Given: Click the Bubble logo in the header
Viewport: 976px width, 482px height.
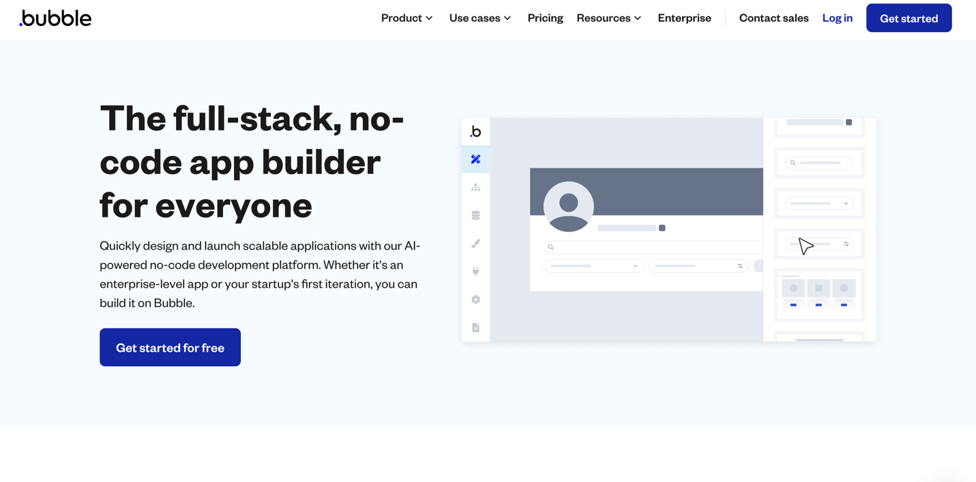Looking at the screenshot, I should (55, 18).
